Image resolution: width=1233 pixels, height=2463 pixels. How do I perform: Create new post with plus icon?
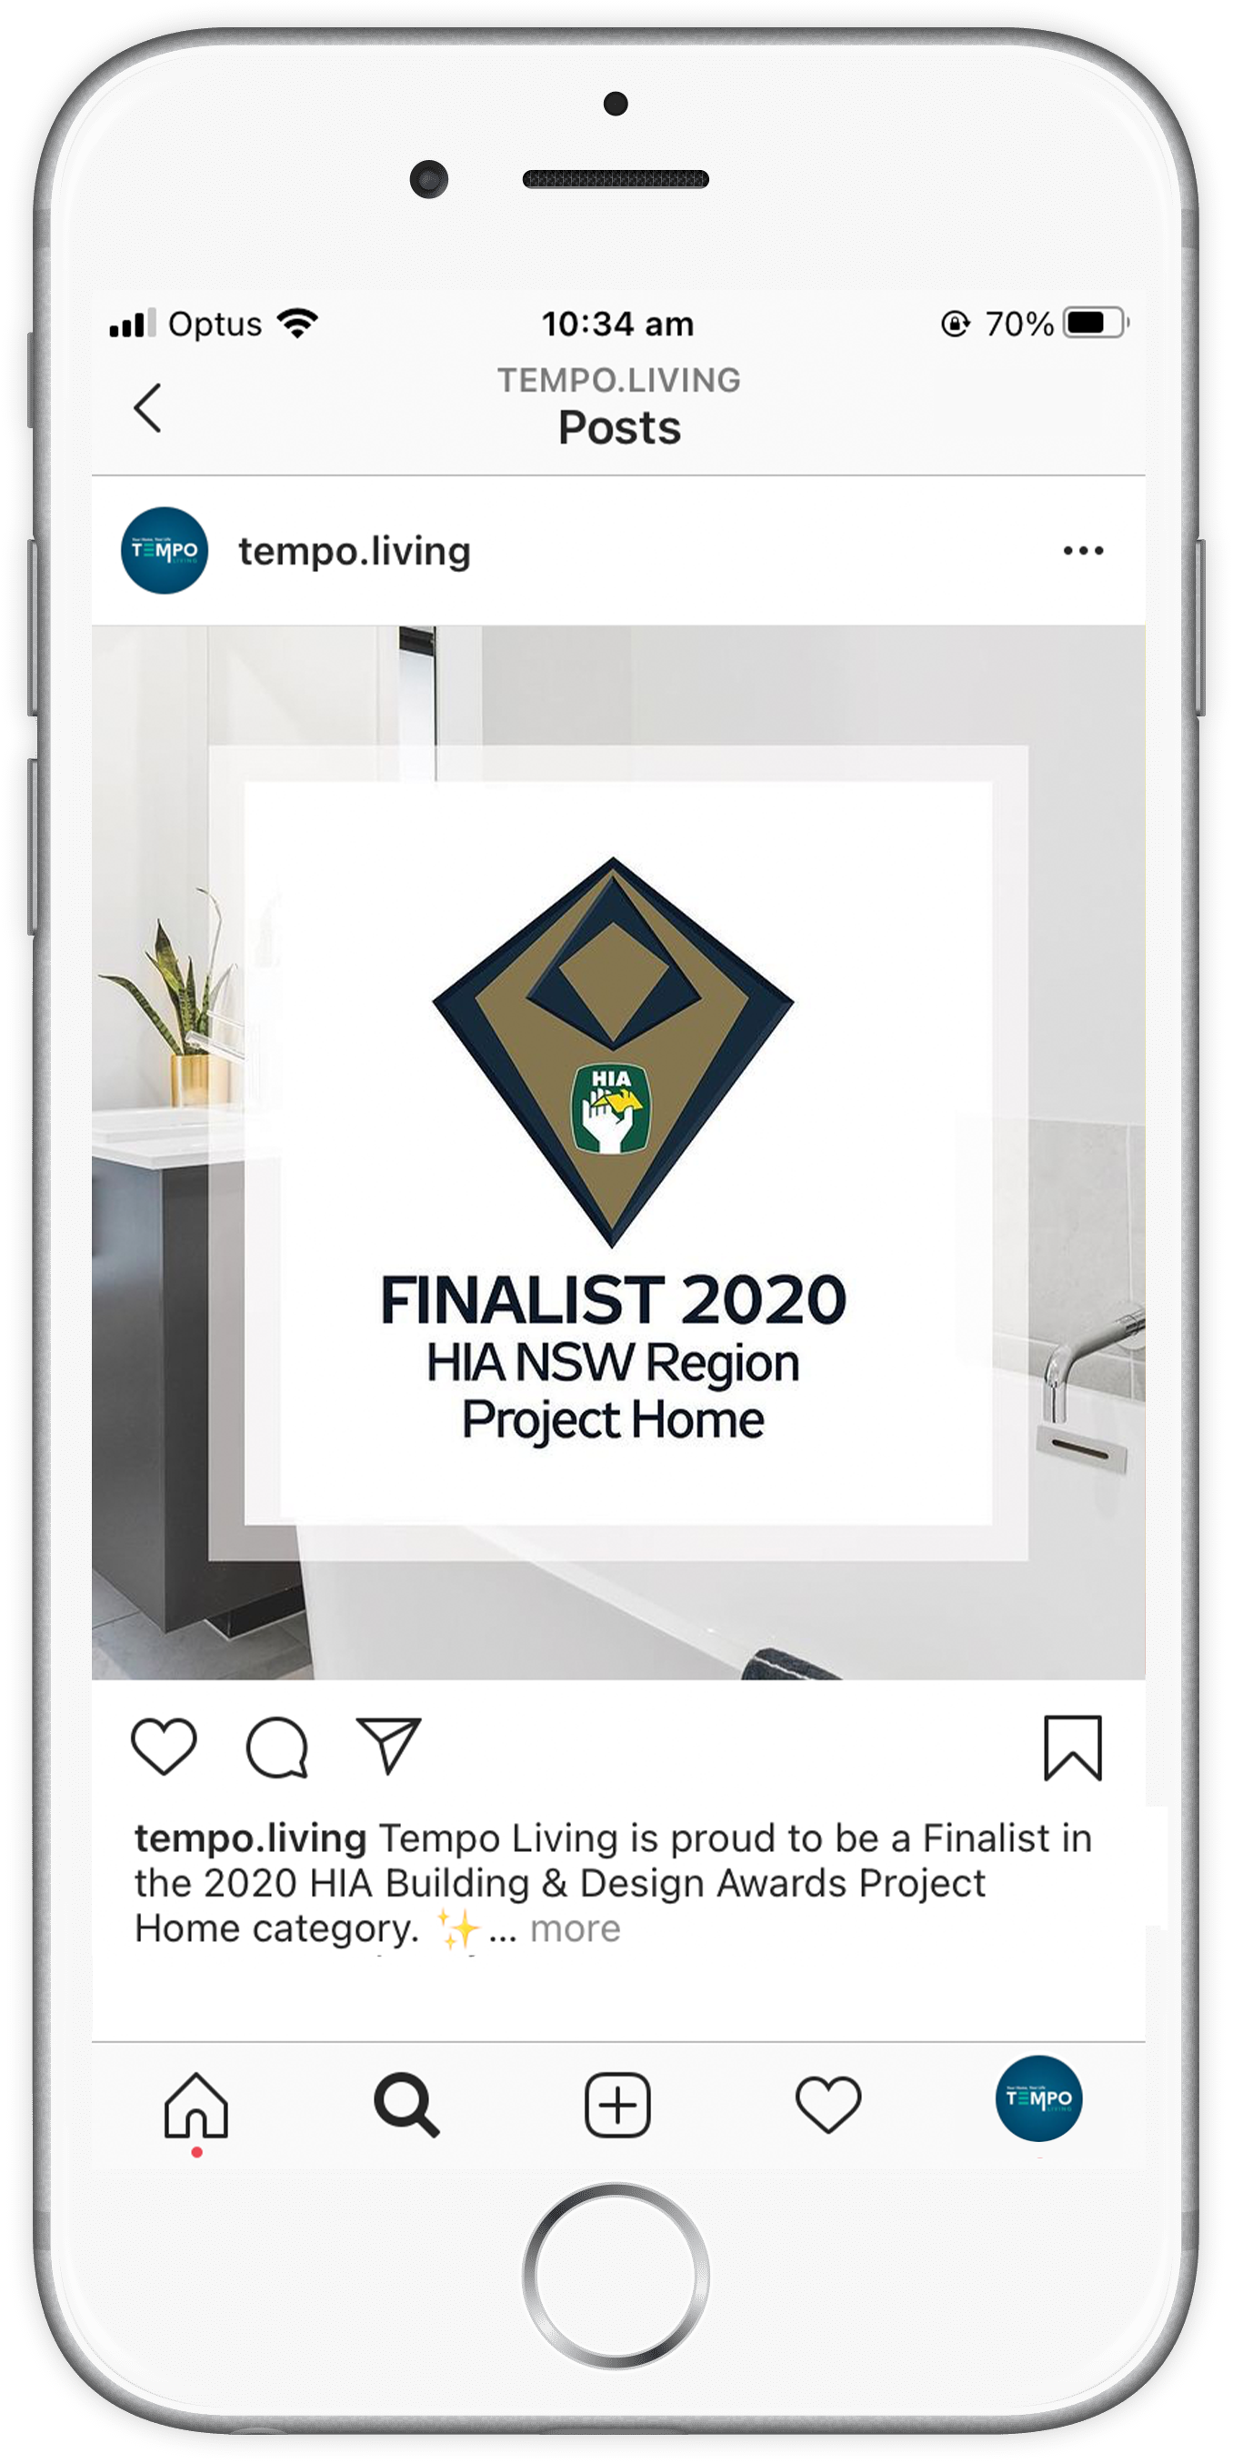coord(618,2106)
